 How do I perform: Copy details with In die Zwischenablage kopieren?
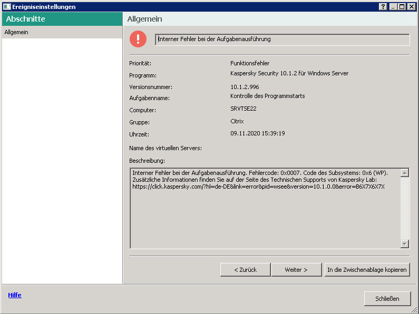click(367, 270)
